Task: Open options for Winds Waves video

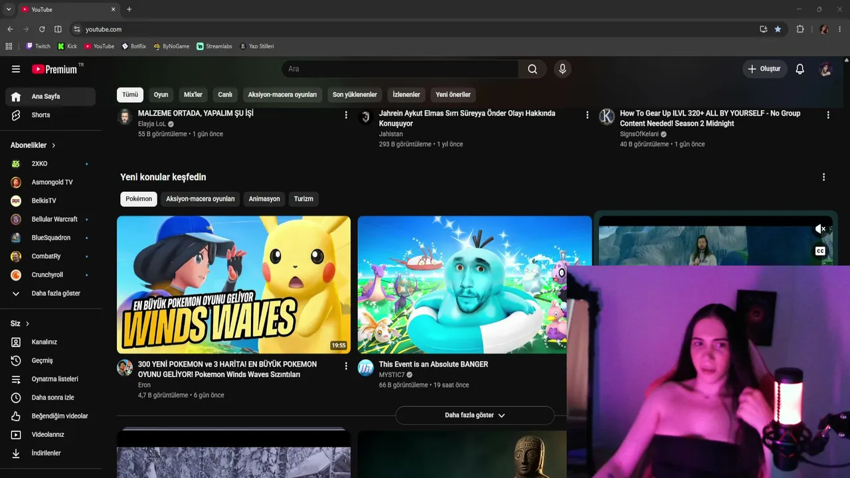Action: click(346, 366)
